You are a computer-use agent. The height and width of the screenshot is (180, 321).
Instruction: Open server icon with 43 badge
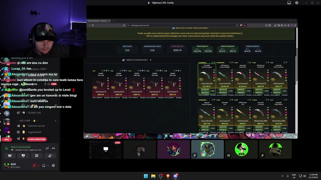click(7, 121)
